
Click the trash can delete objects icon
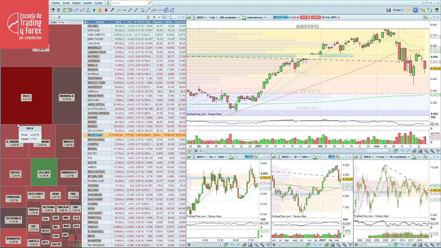pyautogui.click(x=58, y=10)
